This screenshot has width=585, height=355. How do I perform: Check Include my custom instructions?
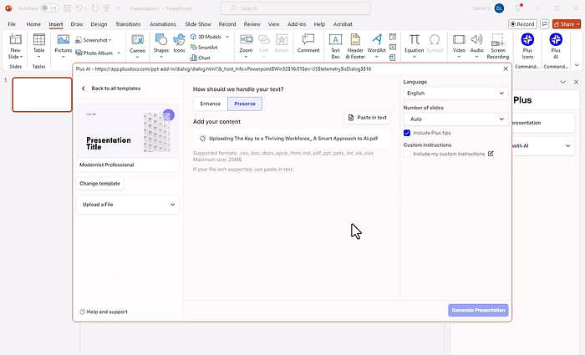coord(407,154)
